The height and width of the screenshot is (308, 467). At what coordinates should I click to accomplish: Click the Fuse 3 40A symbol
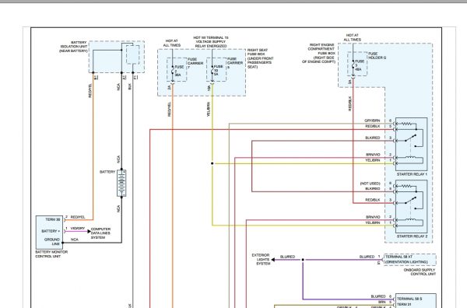pos(353,65)
